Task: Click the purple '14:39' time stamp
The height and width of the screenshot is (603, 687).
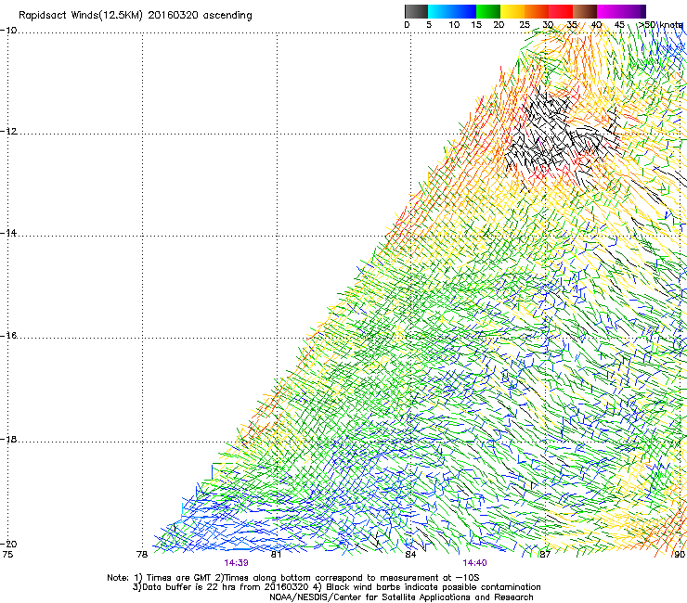Action: coord(236,563)
